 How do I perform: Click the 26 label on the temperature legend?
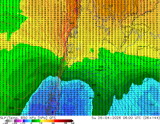pyautogui.click(x=53, y=123)
